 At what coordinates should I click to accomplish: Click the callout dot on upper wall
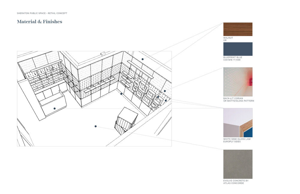142,59
